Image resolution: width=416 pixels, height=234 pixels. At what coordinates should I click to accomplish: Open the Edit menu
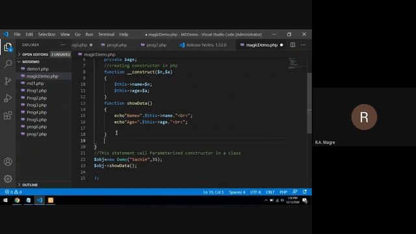tap(29, 34)
